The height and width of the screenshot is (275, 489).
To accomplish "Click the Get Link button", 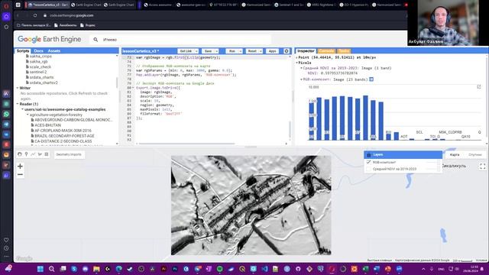I will point(186,51).
